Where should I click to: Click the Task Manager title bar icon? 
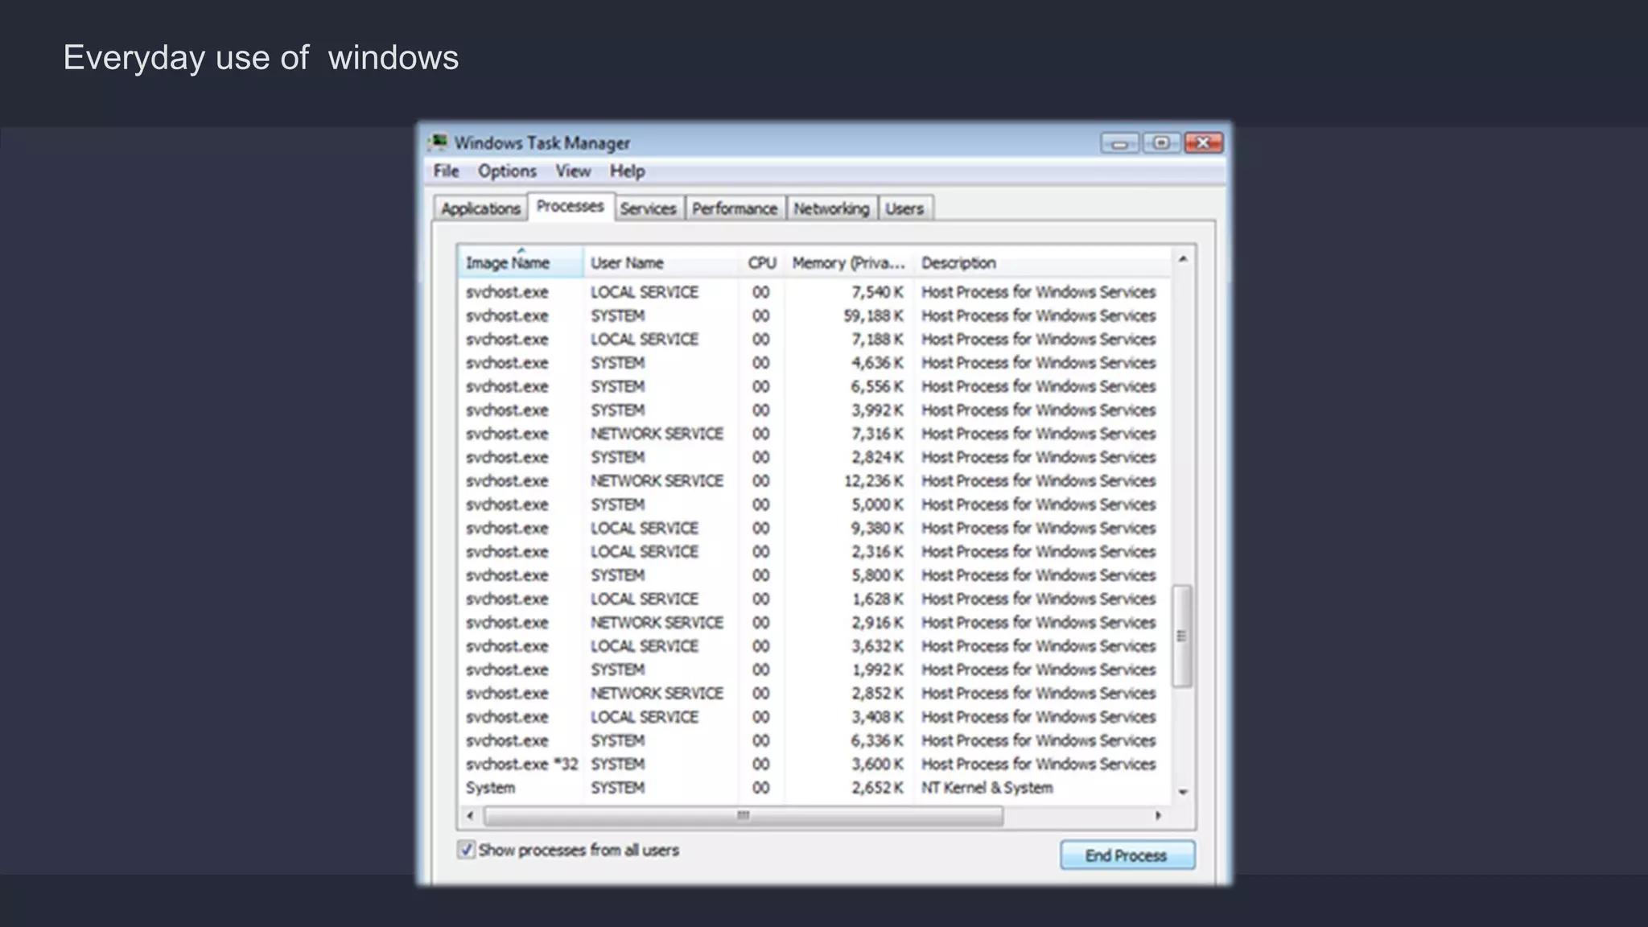(439, 142)
